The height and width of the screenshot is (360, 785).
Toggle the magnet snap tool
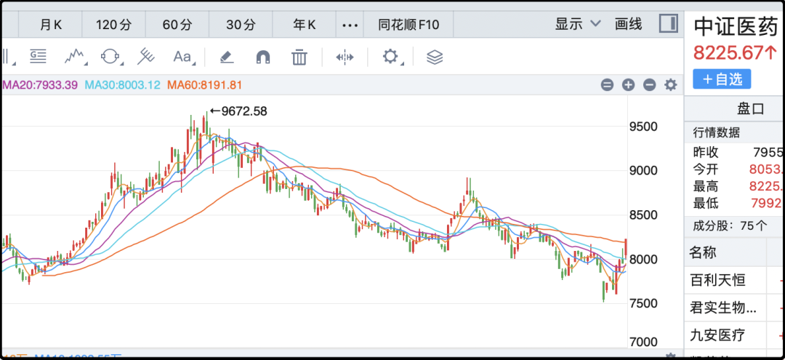262,57
